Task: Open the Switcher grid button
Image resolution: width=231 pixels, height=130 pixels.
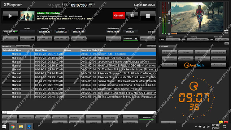Action: [44, 39]
